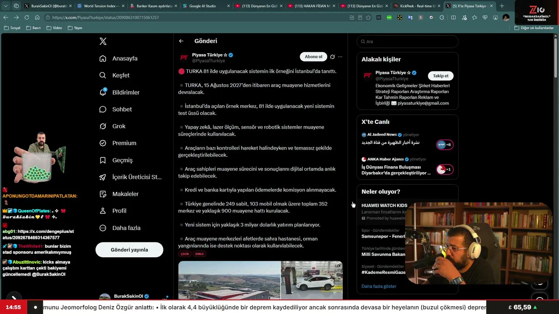This screenshot has height=314, width=559.
Task: Click the Abone ol button
Action: (x=314, y=57)
